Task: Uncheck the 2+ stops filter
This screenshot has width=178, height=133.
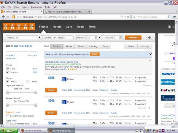Action: 8,72
